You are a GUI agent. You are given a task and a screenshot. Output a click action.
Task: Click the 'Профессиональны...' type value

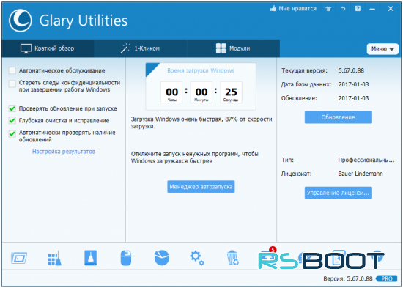pyautogui.click(x=366, y=160)
